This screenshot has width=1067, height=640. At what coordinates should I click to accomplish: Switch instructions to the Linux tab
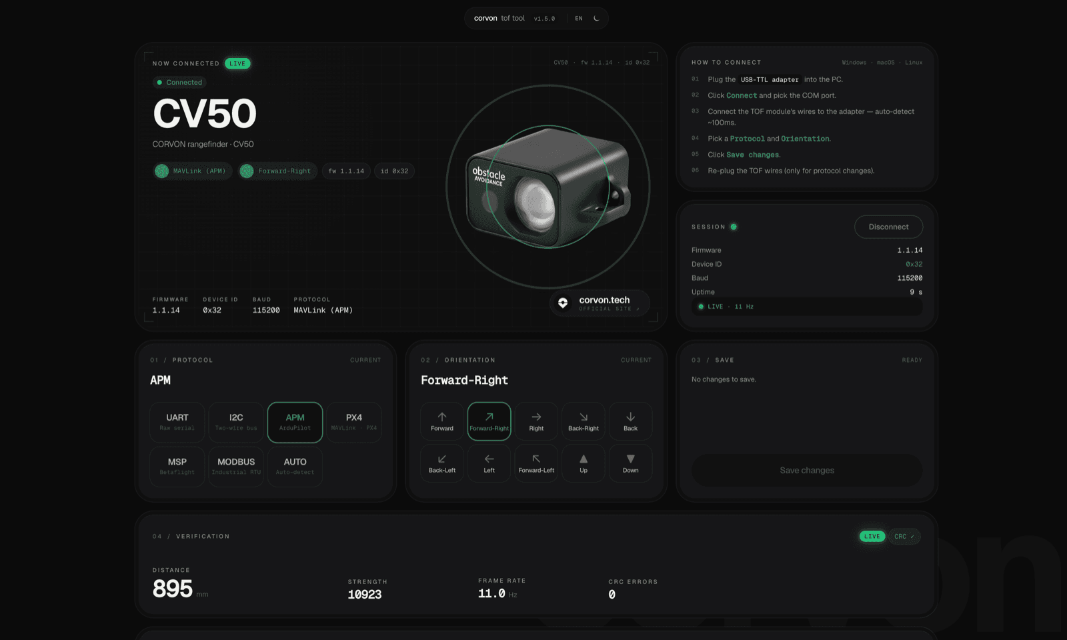click(914, 63)
